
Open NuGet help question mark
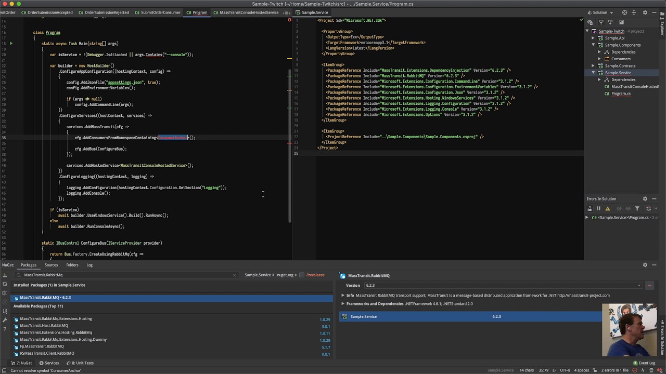point(5,328)
